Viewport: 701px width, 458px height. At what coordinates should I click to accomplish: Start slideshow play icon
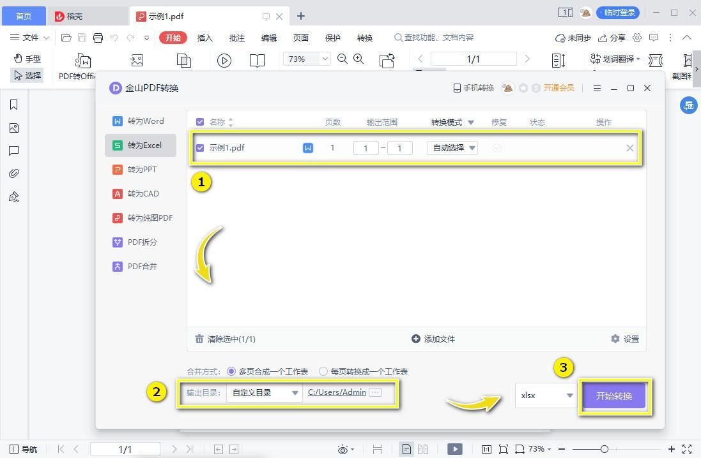coord(224,60)
